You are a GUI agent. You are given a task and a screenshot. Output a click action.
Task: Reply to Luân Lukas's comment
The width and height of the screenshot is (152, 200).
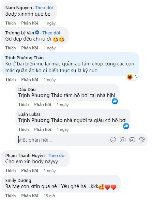(x=43, y=129)
